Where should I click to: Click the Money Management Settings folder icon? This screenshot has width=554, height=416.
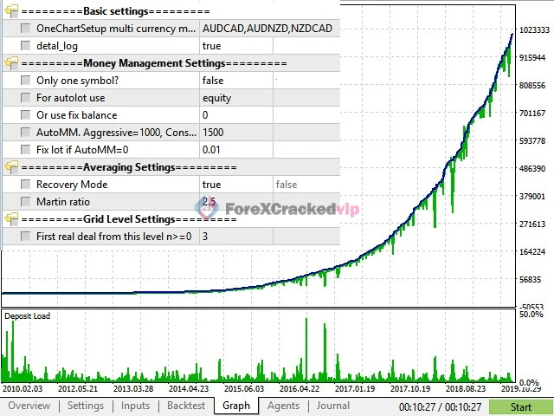10,63
